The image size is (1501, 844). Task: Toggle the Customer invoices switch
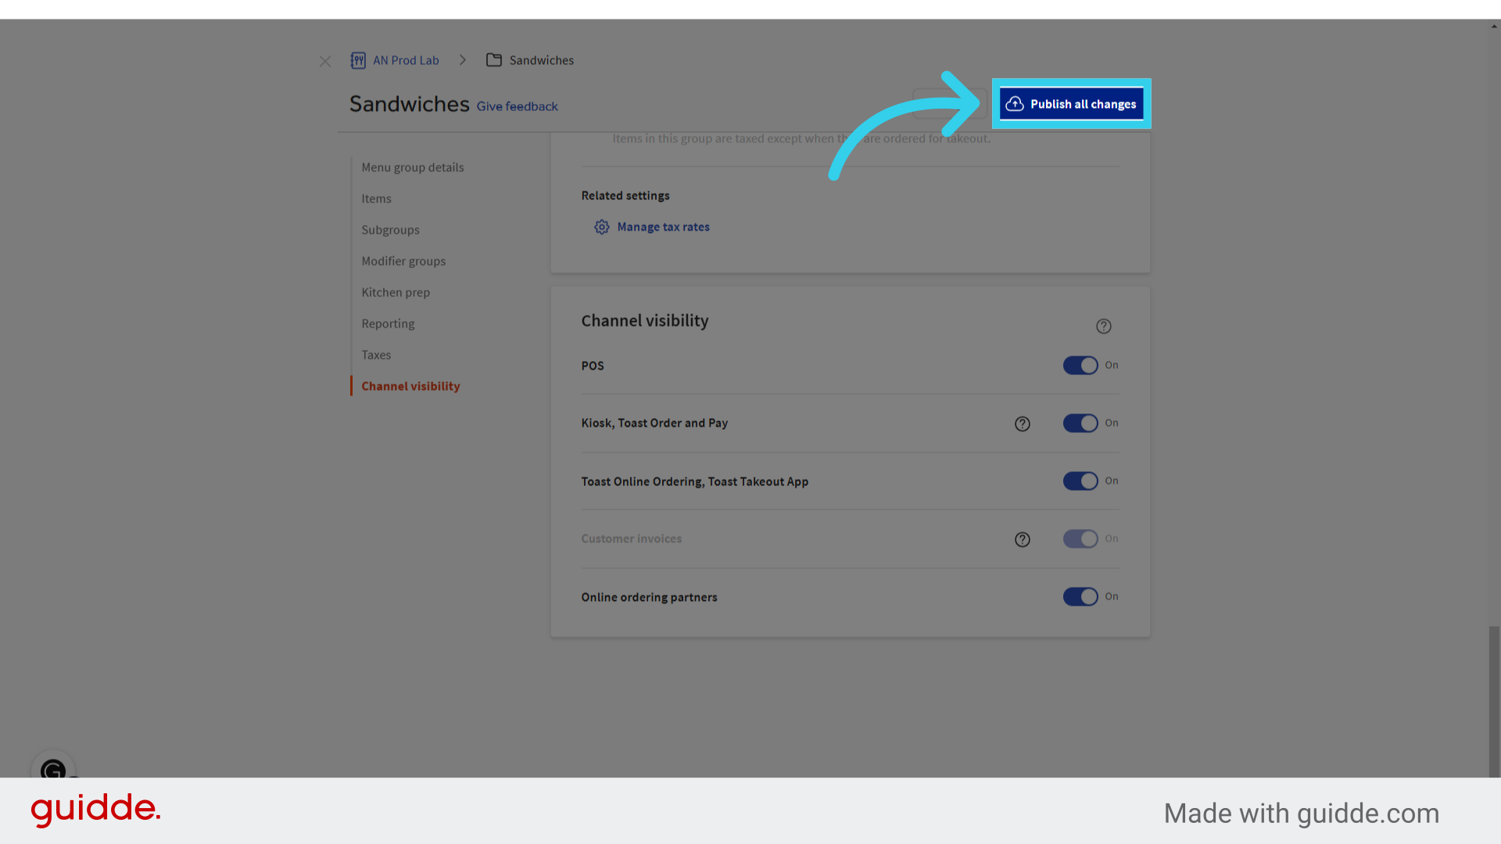(1080, 538)
